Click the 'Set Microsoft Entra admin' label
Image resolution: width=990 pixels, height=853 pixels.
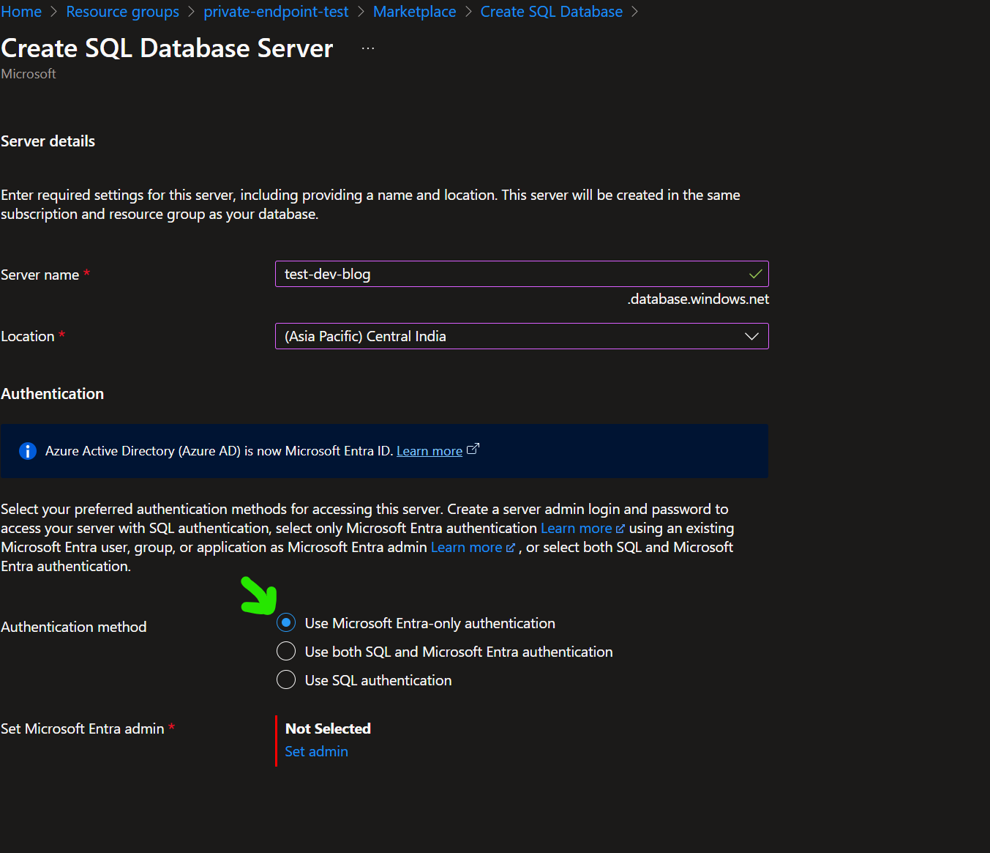point(83,729)
